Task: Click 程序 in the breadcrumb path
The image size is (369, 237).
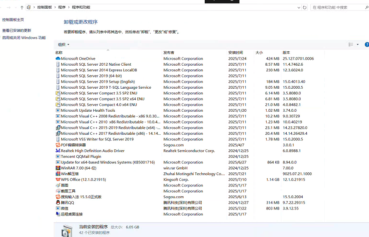Action: click(62, 7)
